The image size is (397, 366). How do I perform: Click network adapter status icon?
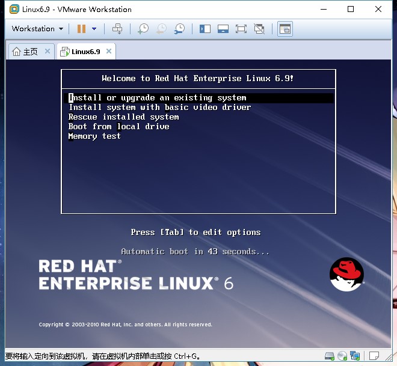(x=355, y=356)
